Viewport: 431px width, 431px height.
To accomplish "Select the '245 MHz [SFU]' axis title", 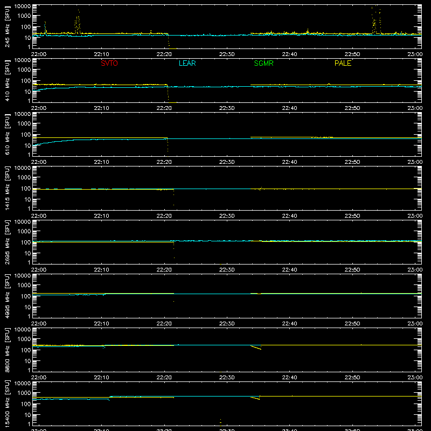I will click(x=7, y=26).
